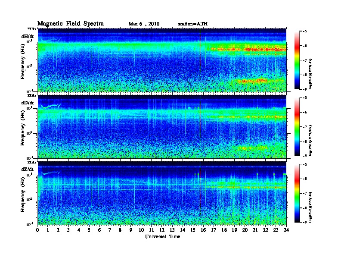Click hour tick label 19 on time axis
The height and width of the screenshot is (264, 341).
click(x=234, y=230)
